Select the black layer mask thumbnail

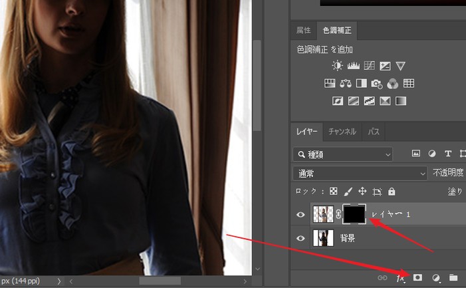point(355,214)
